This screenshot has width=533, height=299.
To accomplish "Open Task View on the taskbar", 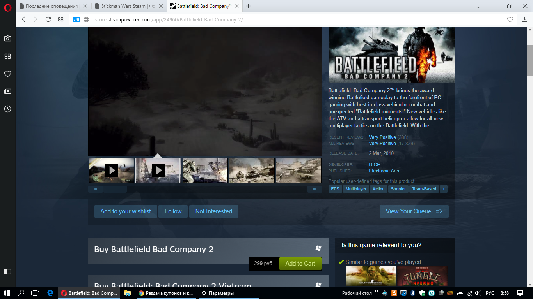I will coord(36,293).
